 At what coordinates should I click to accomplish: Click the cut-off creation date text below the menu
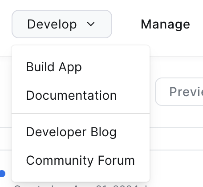pos(81,186)
